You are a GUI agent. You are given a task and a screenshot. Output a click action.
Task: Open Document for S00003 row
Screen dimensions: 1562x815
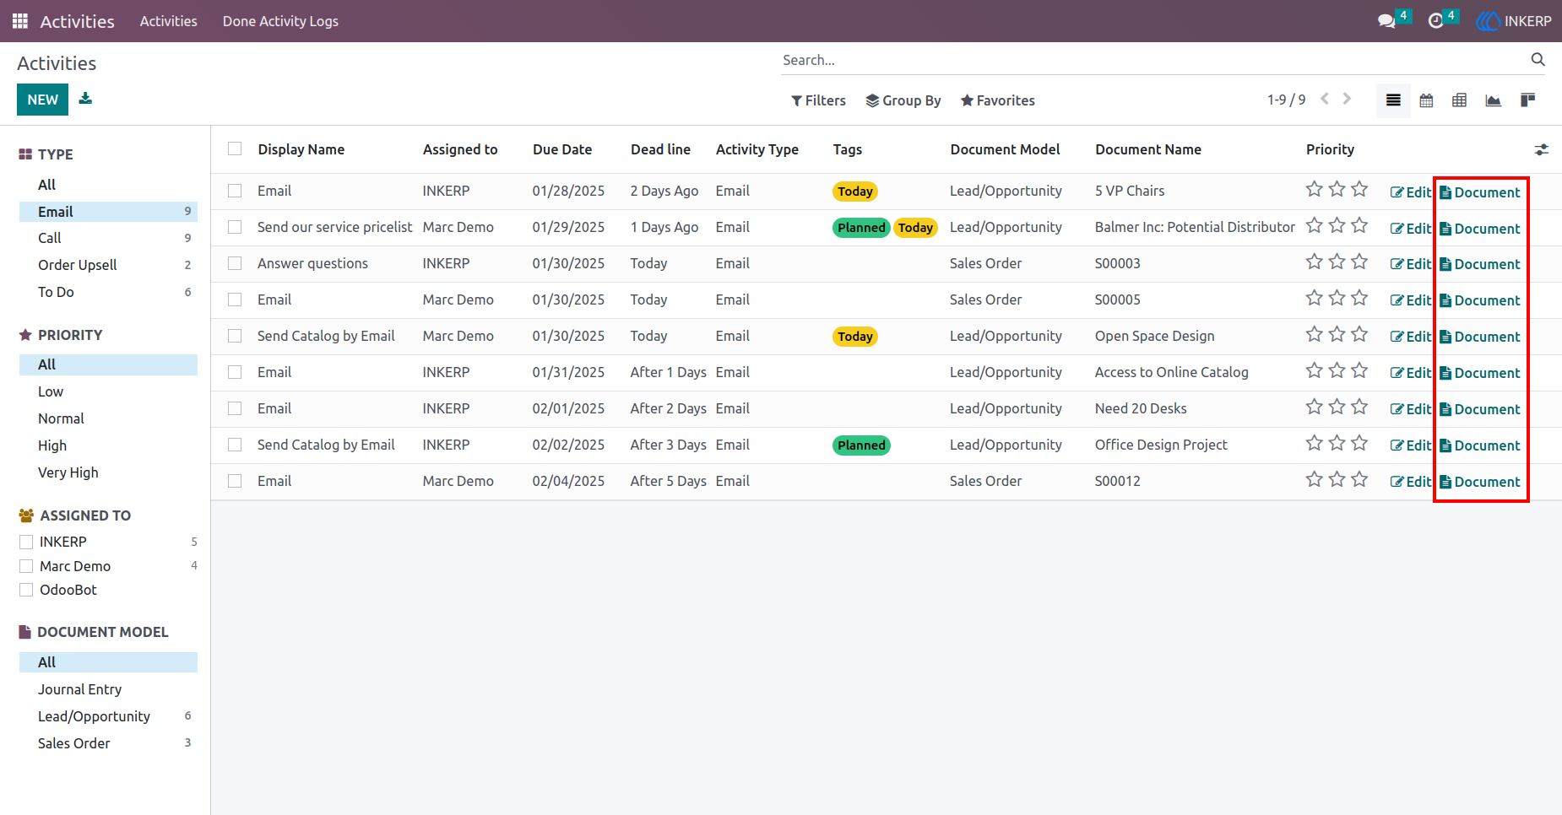coord(1479,264)
